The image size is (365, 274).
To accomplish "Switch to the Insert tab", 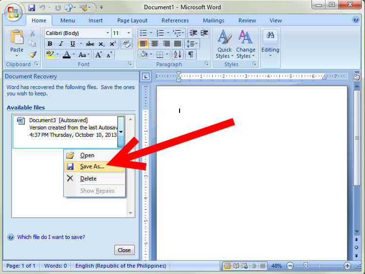I will pyautogui.click(x=95, y=20).
